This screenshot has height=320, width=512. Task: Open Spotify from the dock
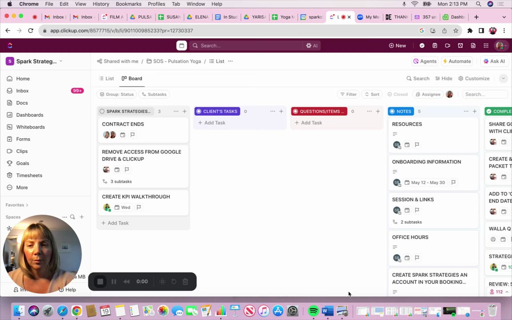[313, 311]
